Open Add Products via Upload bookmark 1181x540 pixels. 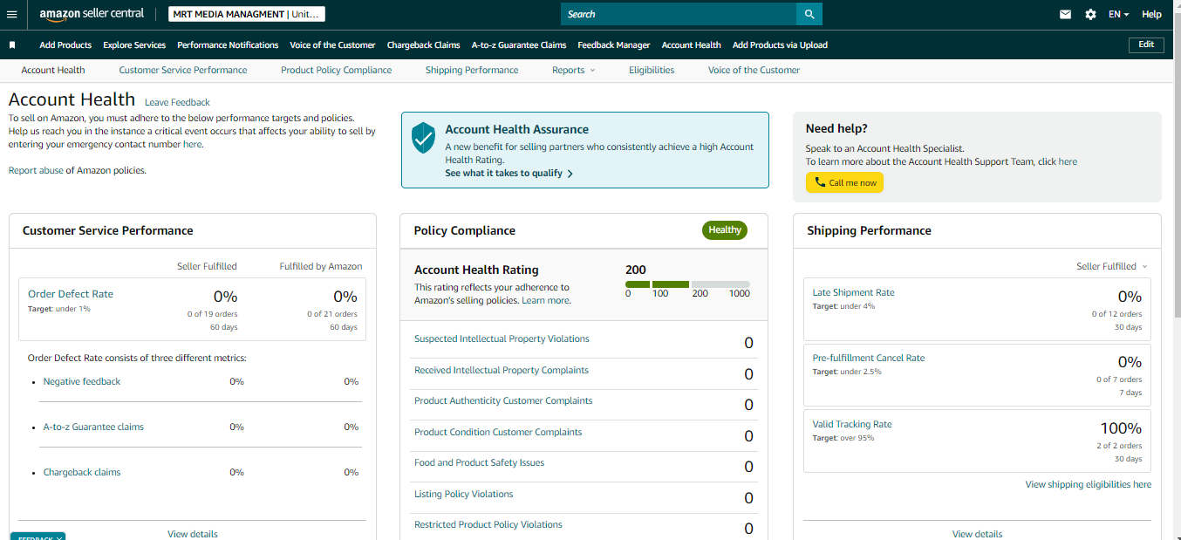coord(780,44)
